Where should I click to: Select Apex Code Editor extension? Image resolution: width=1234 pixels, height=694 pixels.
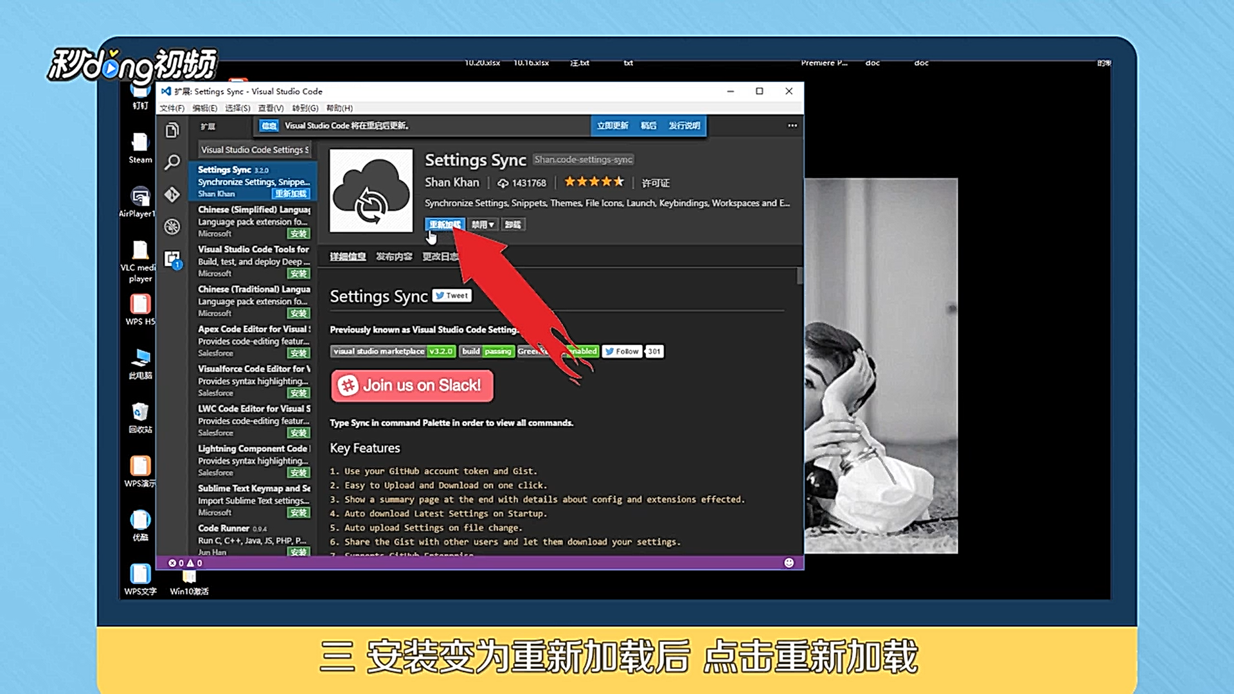pos(253,341)
